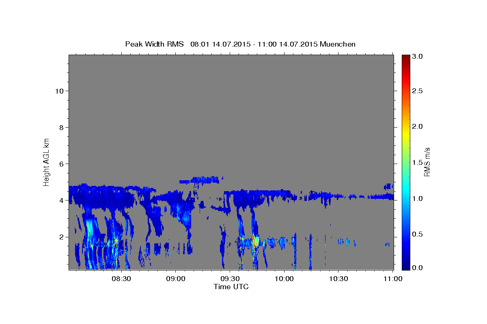
Task: Click the colorbar value 3.0
Action: point(418,56)
